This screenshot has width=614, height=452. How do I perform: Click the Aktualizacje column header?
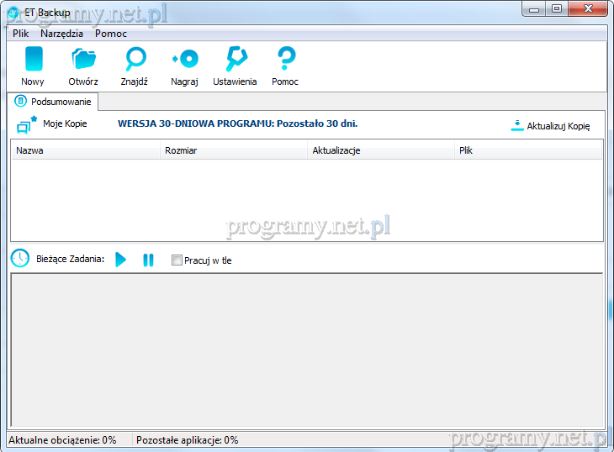pyautogui.click(x=380, y=150)
